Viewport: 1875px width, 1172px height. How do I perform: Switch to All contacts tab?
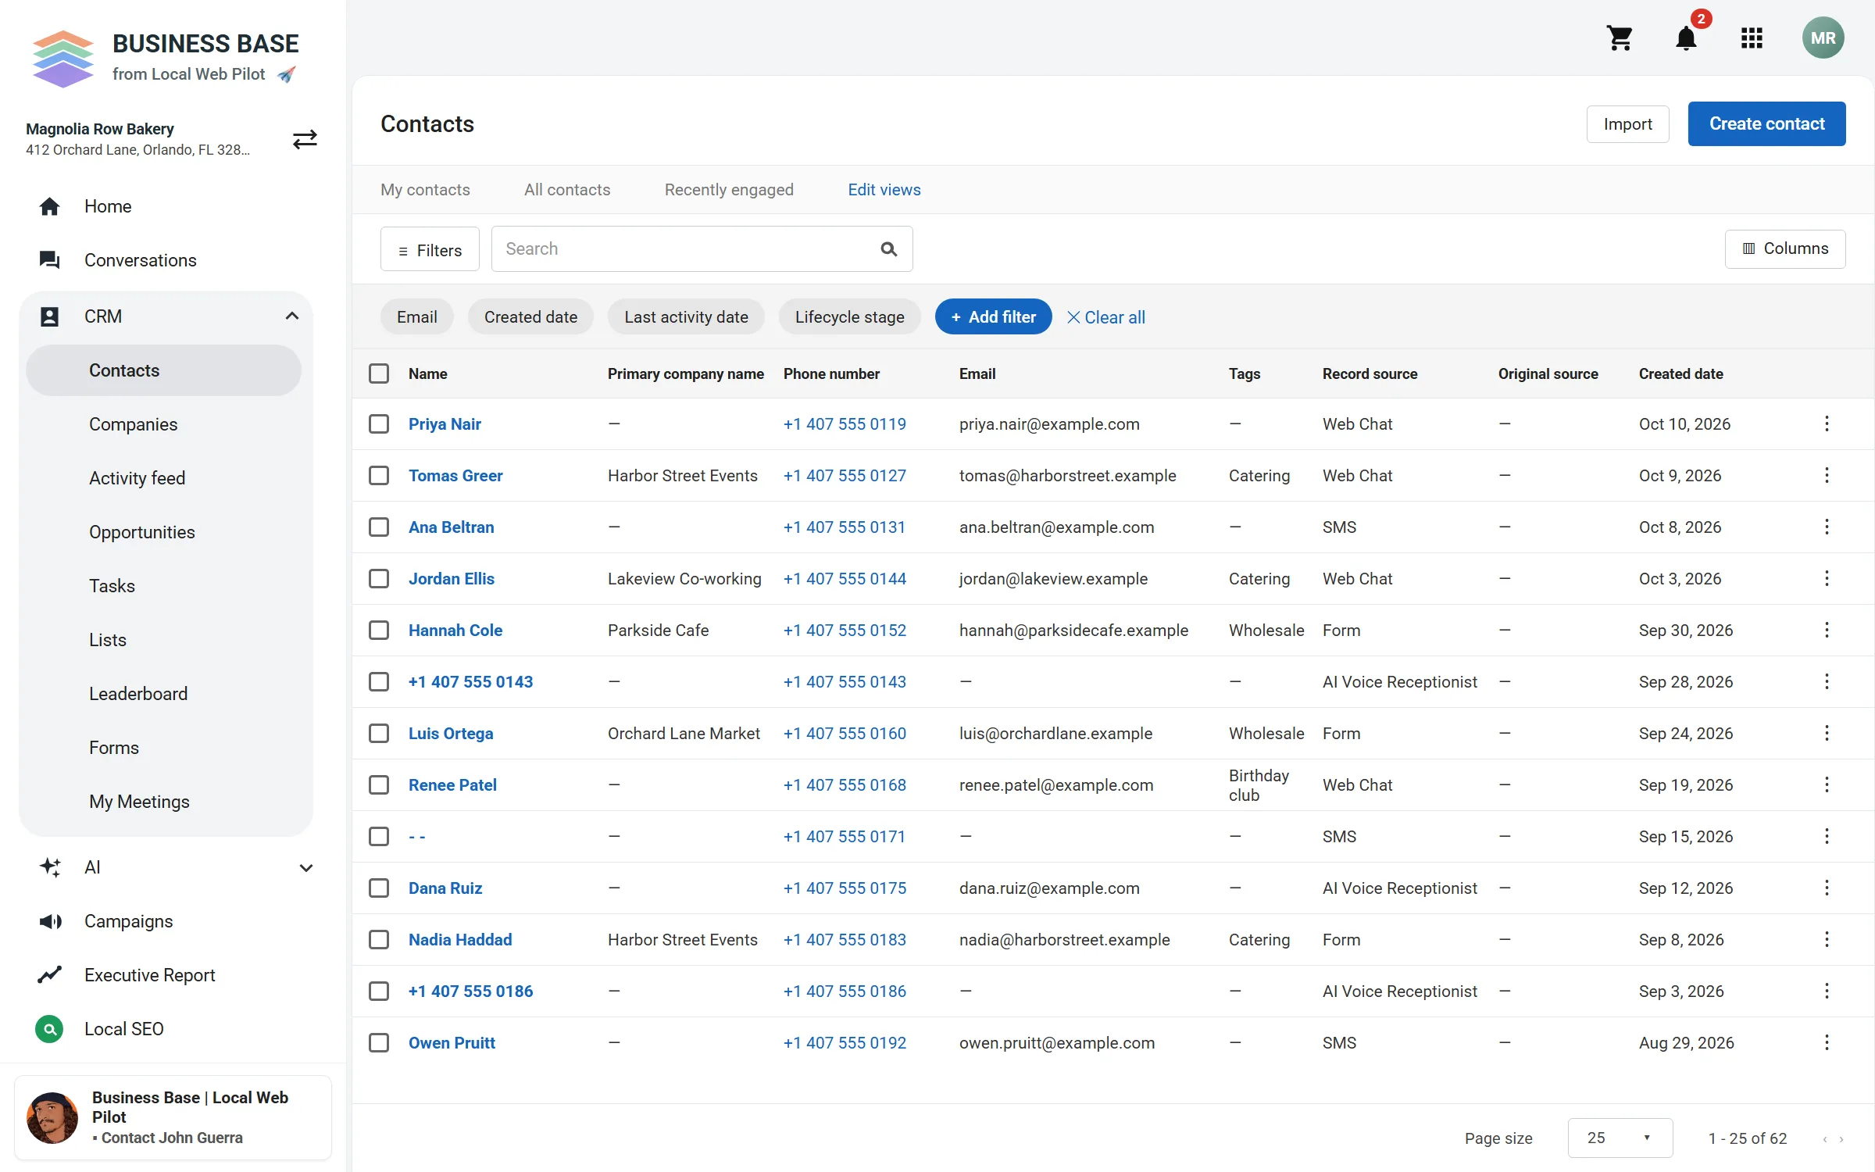pyautogui.click(x=567, y=190)
